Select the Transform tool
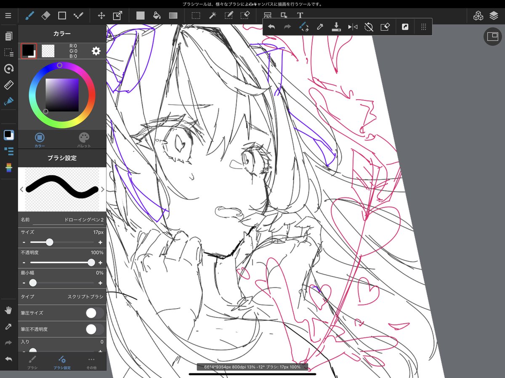This screenshot has height=378, width=505. point(117,16)
